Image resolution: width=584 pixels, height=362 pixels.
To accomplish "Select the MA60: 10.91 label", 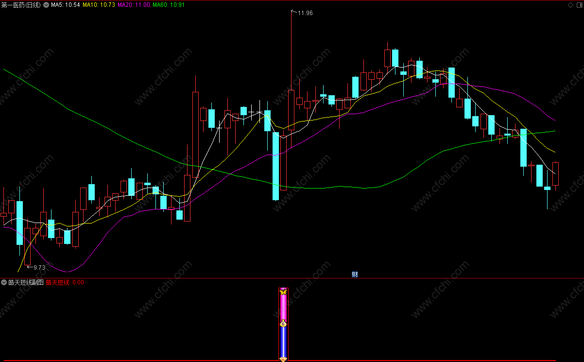I will (169, 5).
